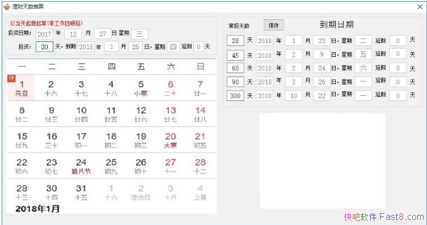Select February 4 立春 grayed date
Viewport: 427px width, 225px height.
[200, 192]
